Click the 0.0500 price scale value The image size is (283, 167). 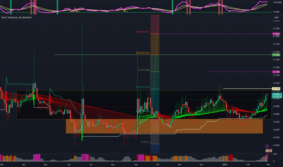coord(277,138)
